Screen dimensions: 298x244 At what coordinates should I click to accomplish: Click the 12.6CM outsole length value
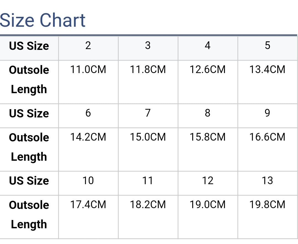click(207, 69)
